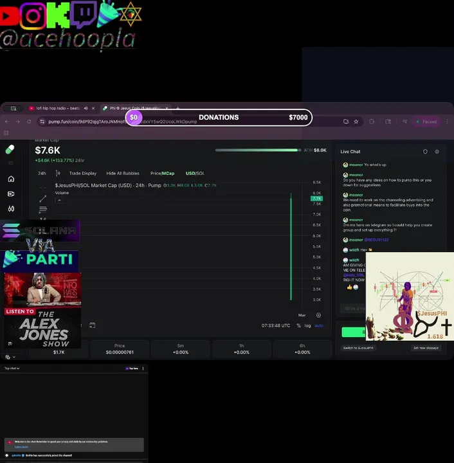The image size is (454, 463).
Task: Click the Switch to $JesusPHI button
Action: click(358, 348)
